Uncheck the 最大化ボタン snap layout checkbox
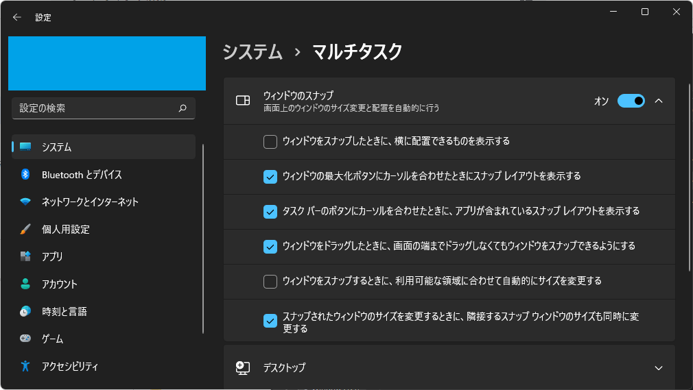The image size is (693, 390). 270,177
